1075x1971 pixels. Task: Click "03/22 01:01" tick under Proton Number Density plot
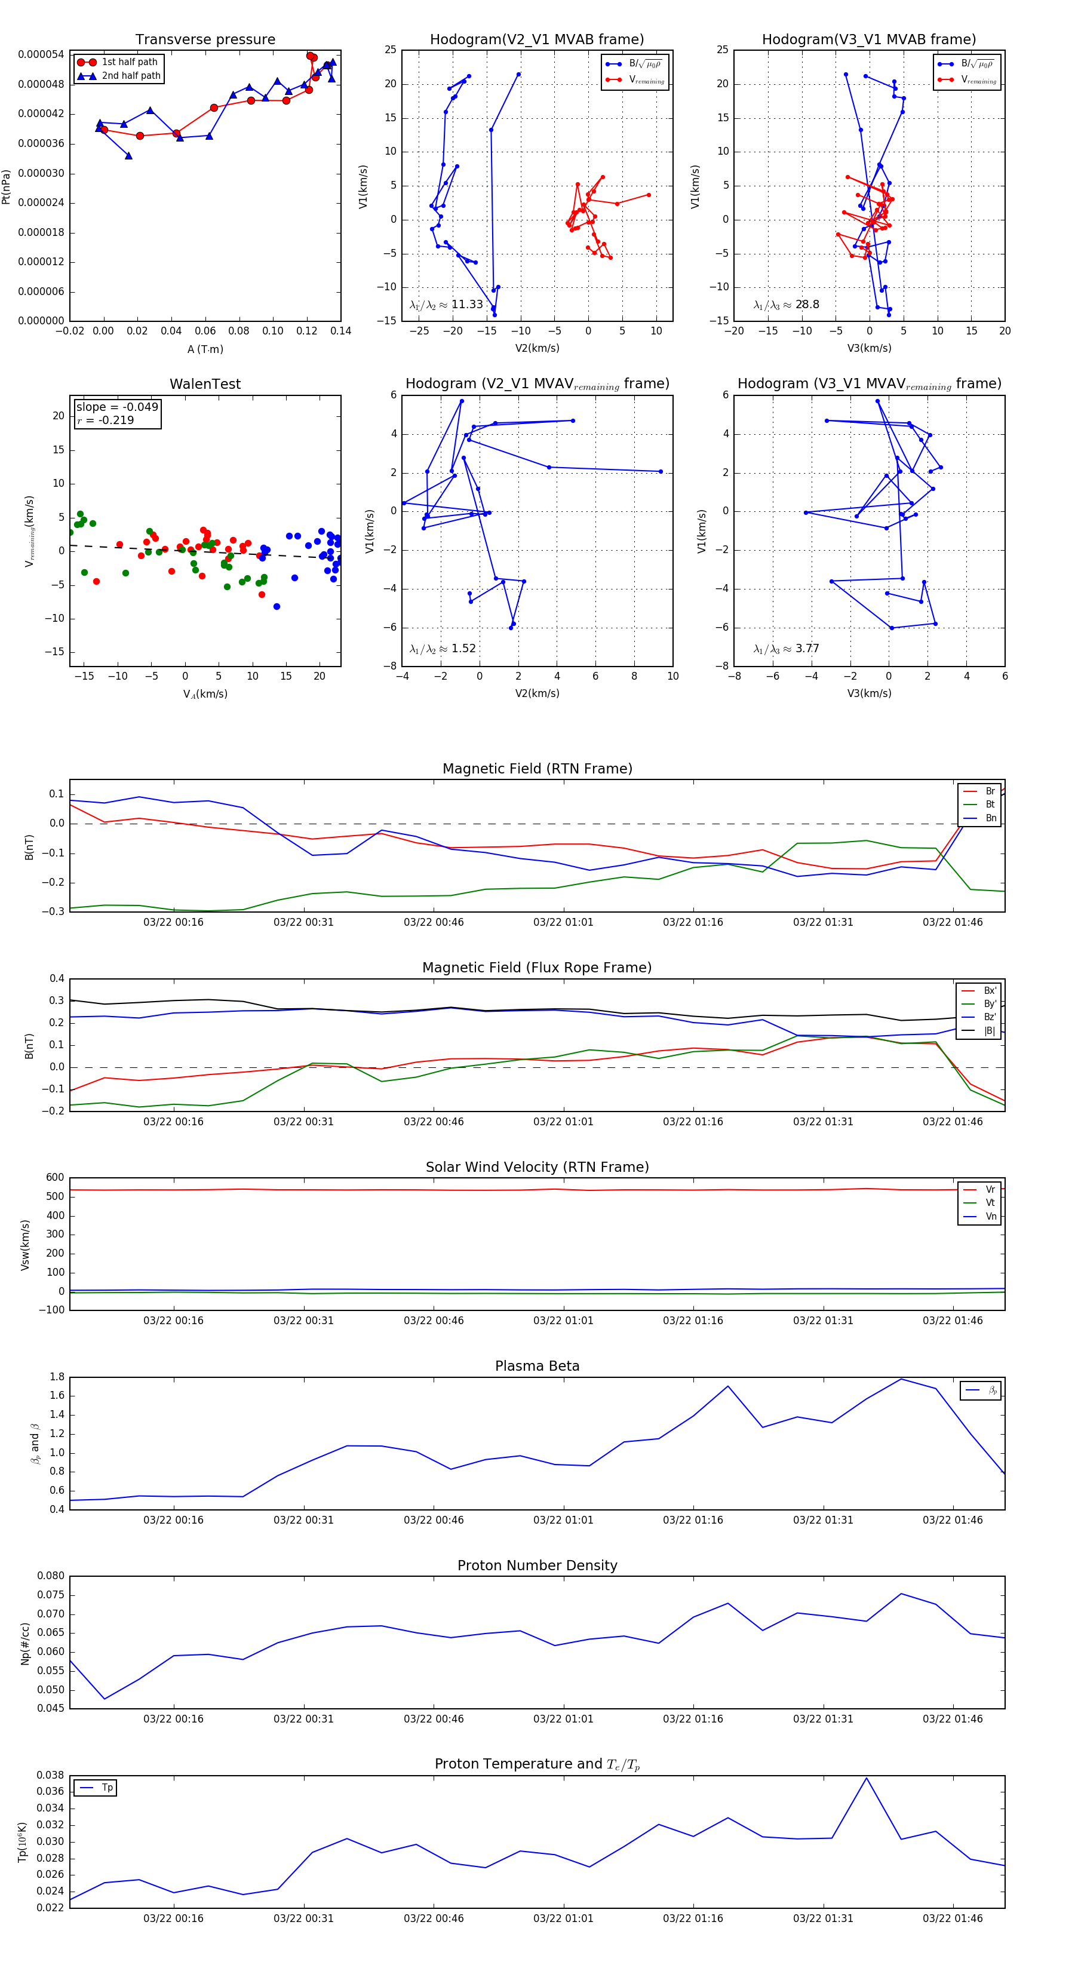coord(563,1718)
